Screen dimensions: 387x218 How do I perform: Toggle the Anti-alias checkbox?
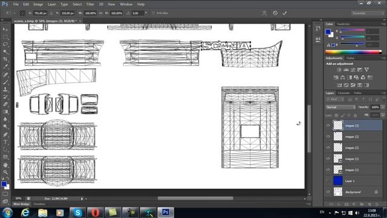tap(153, 13)
